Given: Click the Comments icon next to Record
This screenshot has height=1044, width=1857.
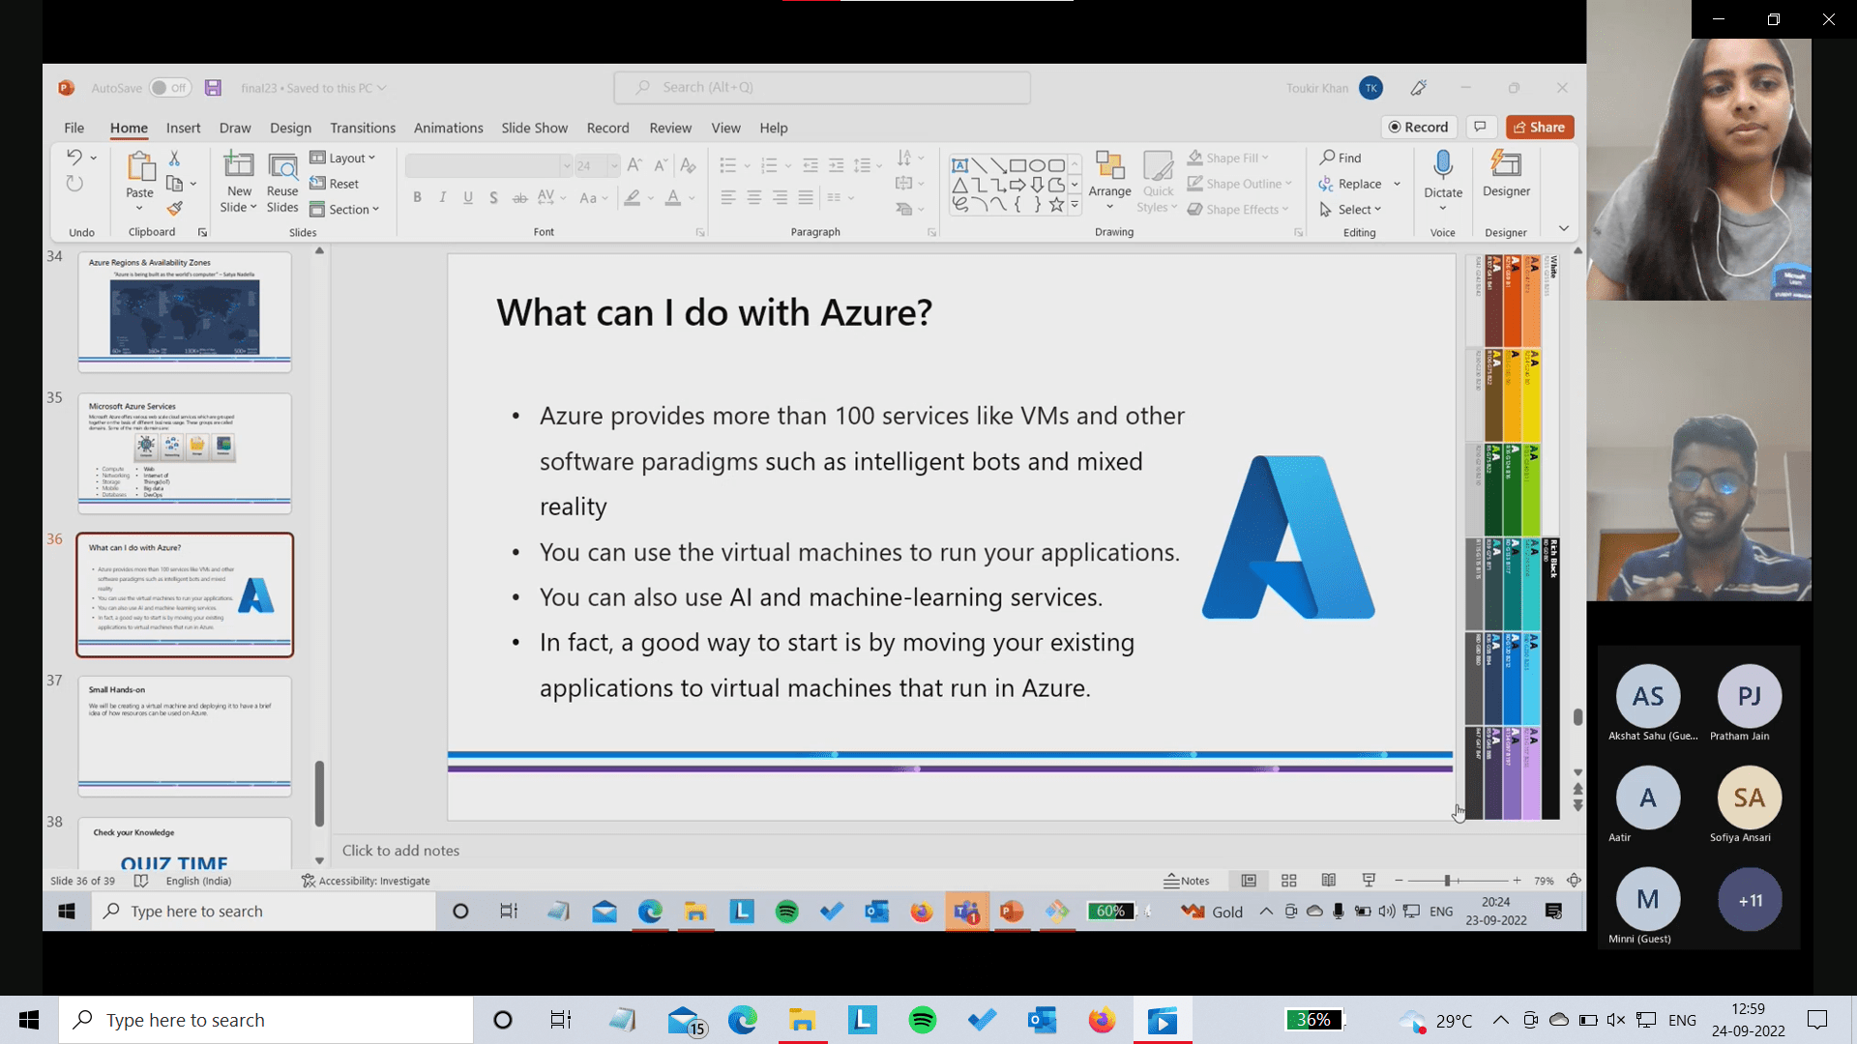Looking at the screenshot, I should point(1480,127).
